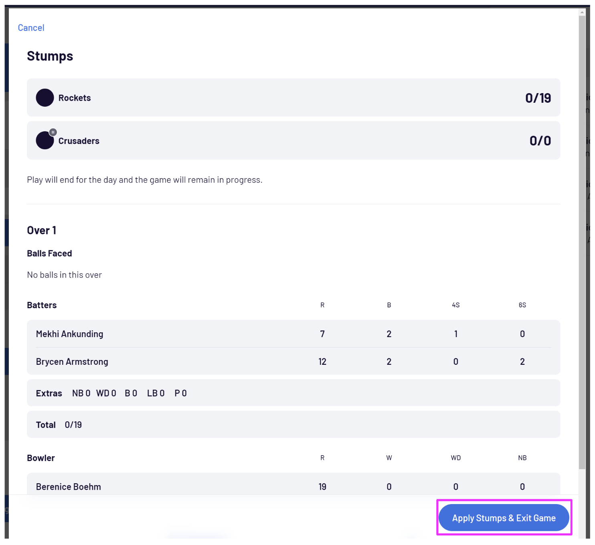Click the 4S column header for batters

pyautogui.click(x=455, y=305)
